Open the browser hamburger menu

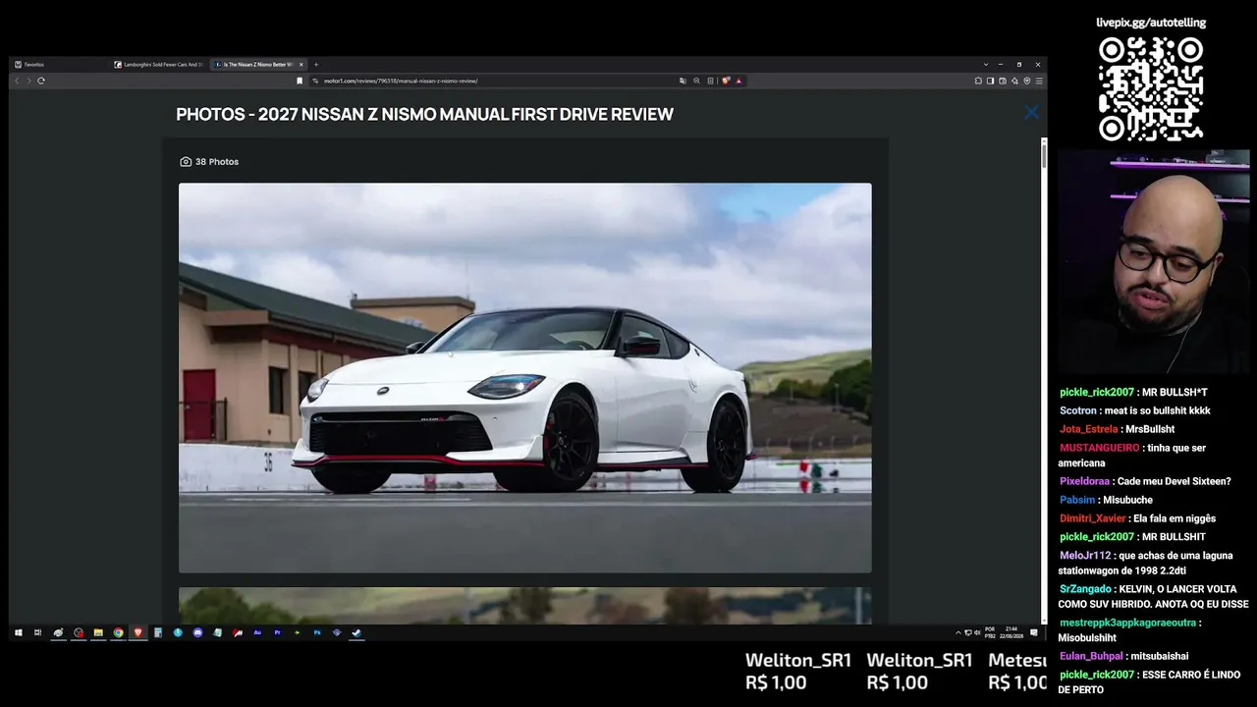click(x=1039, y=81)
